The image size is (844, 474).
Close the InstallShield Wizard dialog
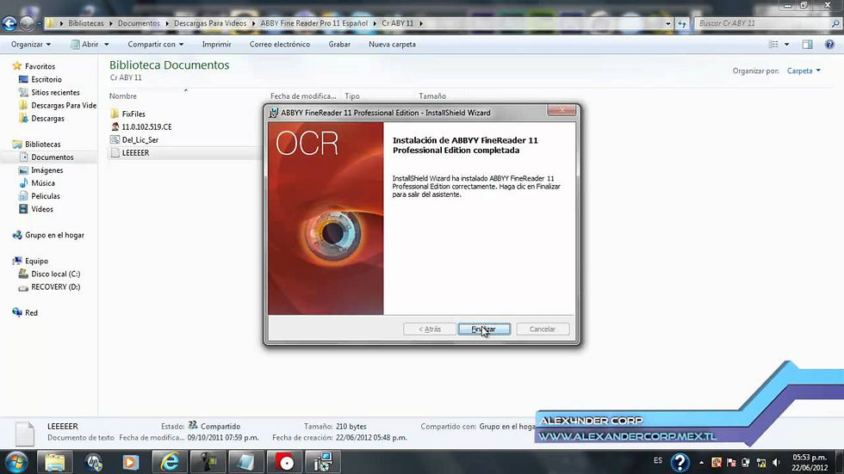point(562,110)
